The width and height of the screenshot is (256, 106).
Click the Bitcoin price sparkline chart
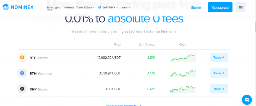[183, 58]
